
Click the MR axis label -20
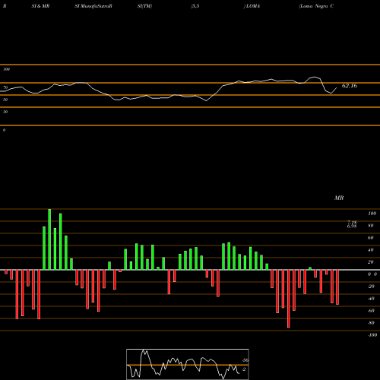371,287
